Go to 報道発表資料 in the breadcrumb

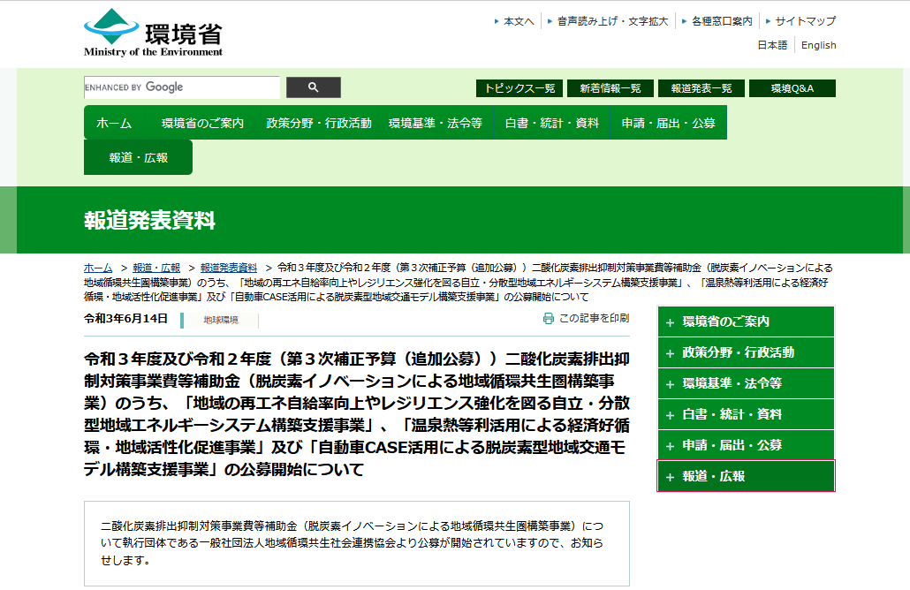coord(229,267)
